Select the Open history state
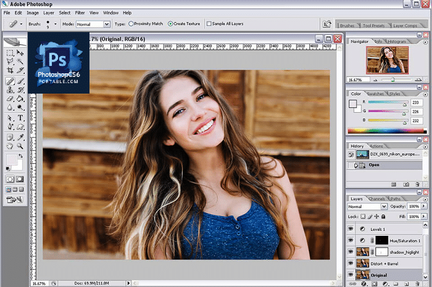Viewport: 432px width, 287px height. click(384, 165)
